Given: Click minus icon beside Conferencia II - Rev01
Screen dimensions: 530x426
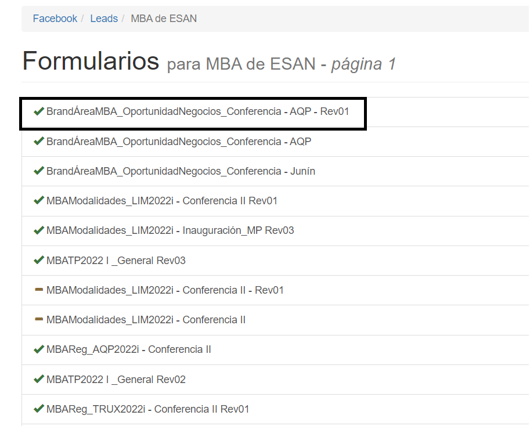Looking at the screenshot, I should point(39,290).
